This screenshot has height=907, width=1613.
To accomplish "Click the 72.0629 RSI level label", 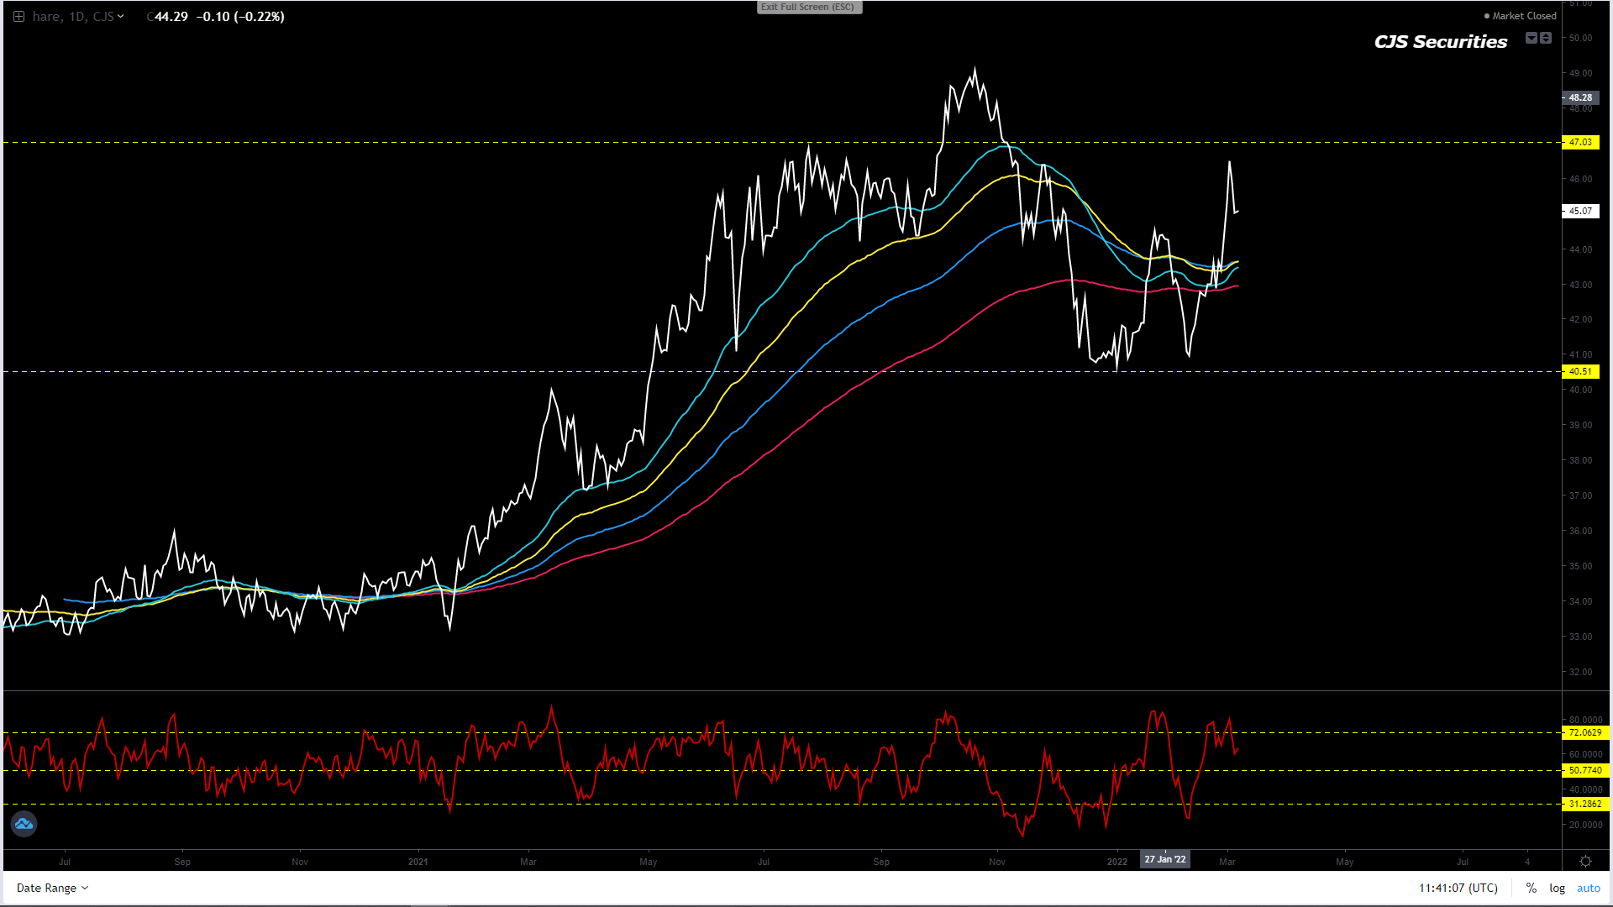I will click(1584, 732).
